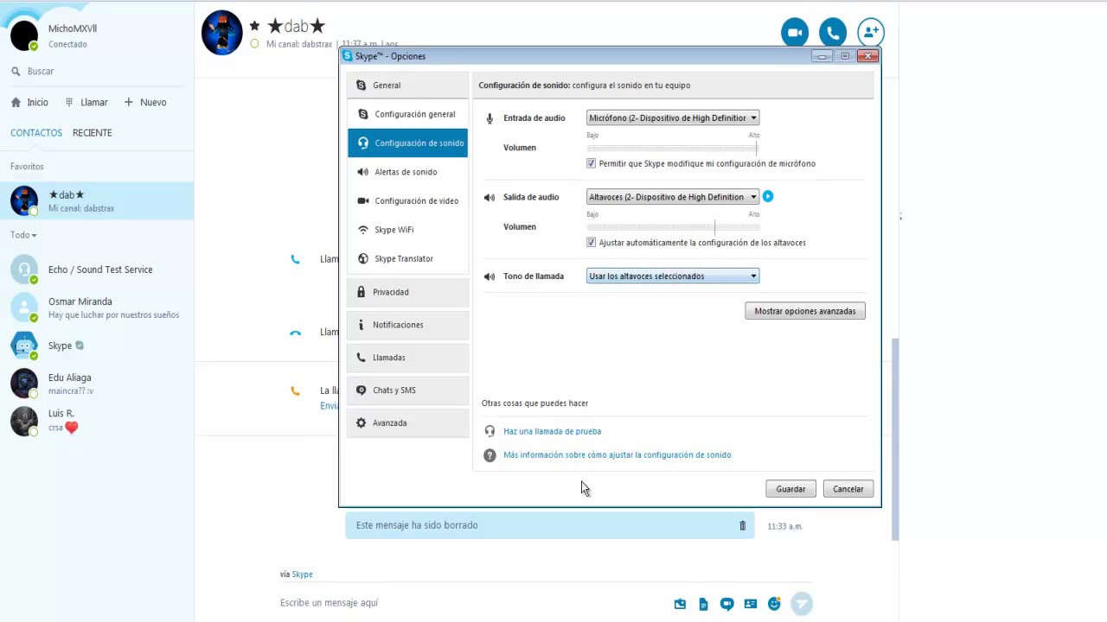Click the search magnifier icon in sidebar
The height and width of the screenshot is (622, 1107).
16,72
